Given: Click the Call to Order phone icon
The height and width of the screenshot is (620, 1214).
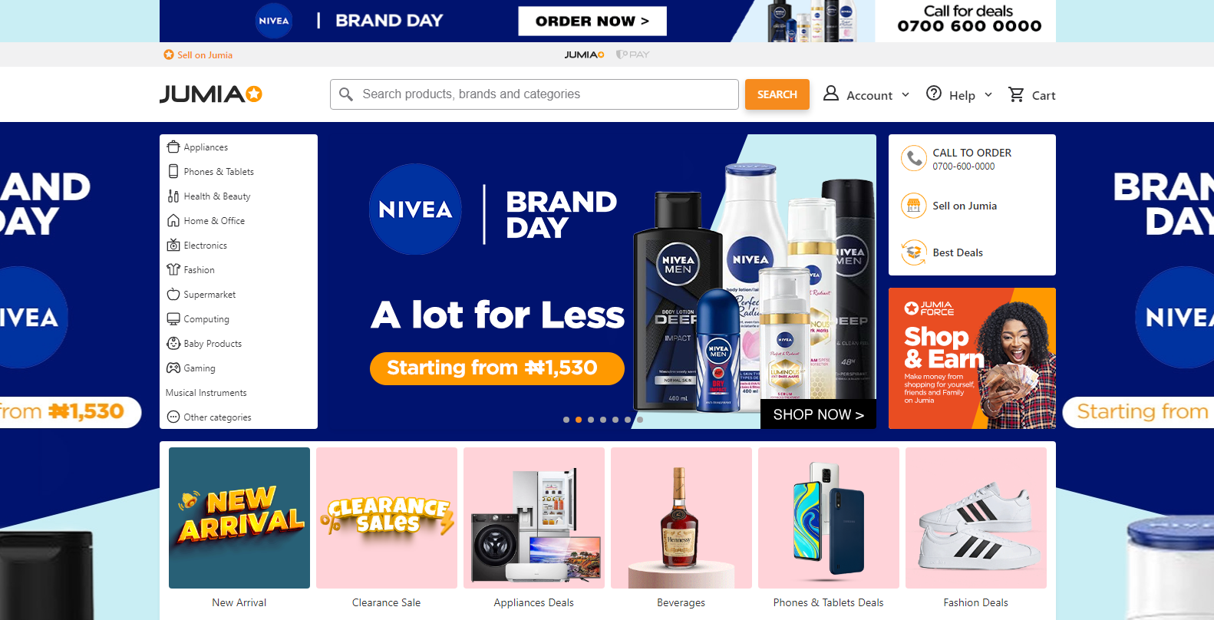Looking at the screenshot, I should click(914, 159).
